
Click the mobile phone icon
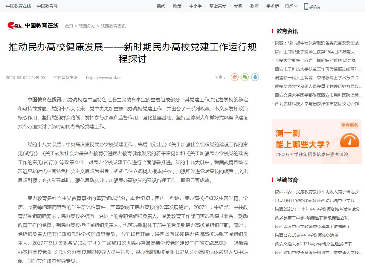[306, 6]
